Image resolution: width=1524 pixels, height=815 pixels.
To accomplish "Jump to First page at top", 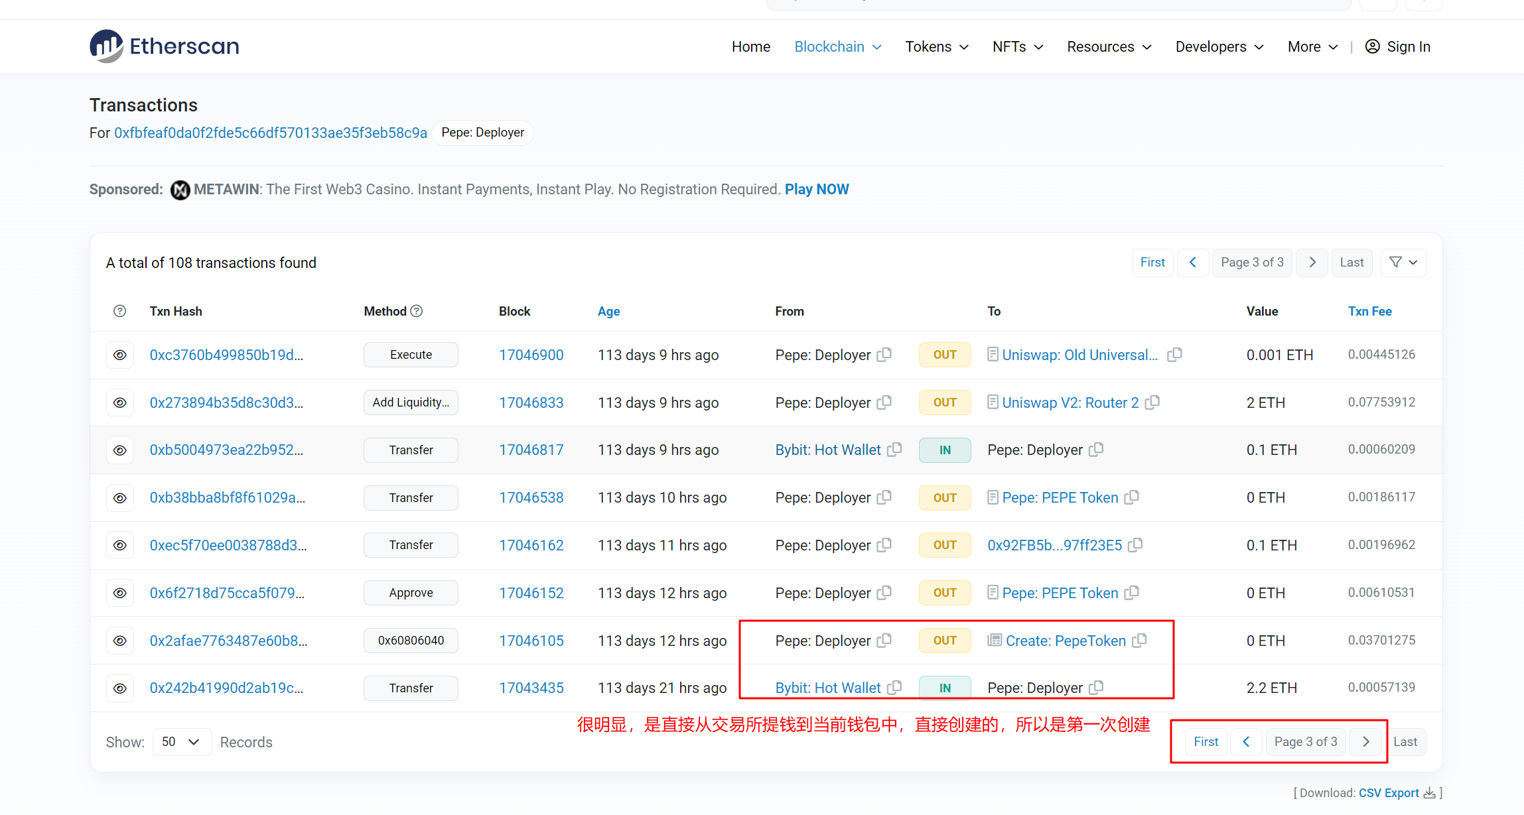I will pyautogui.click(x=1152, y=263).
